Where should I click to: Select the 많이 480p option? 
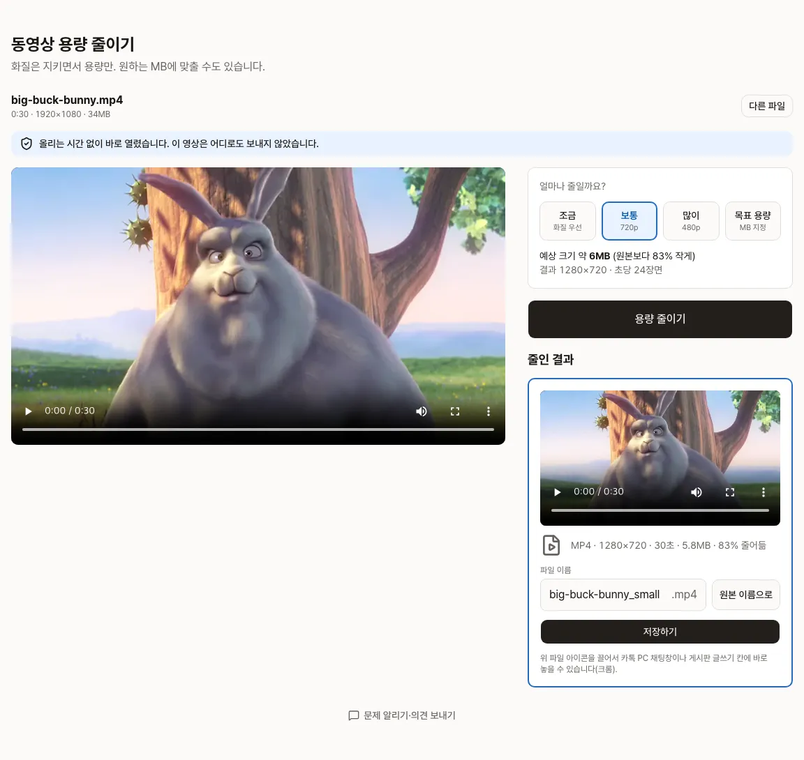[x=691, y=221]
